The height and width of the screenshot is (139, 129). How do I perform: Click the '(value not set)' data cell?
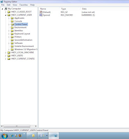pos(88,12)
